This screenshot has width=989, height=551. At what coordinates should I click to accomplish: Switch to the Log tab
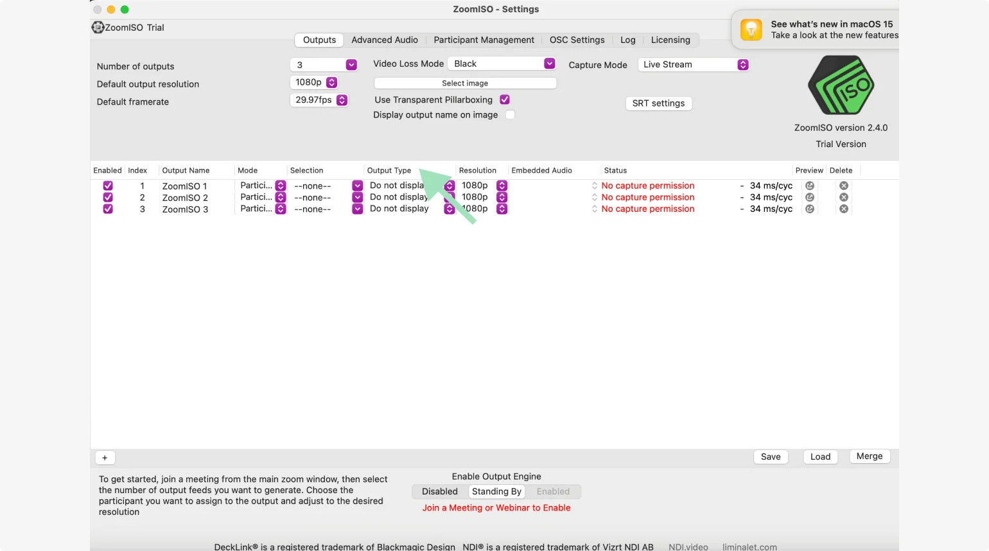(627, 40)
